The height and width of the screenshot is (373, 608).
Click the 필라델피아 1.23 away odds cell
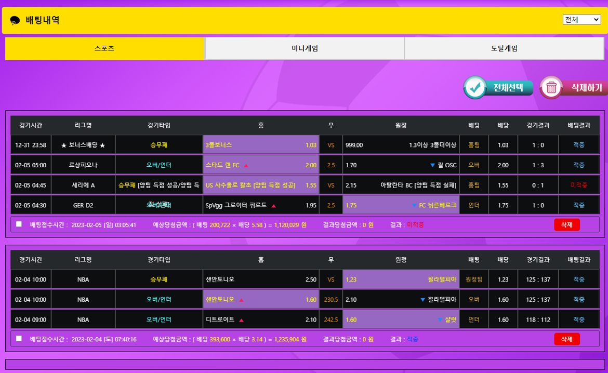click(x=401, y=279)
